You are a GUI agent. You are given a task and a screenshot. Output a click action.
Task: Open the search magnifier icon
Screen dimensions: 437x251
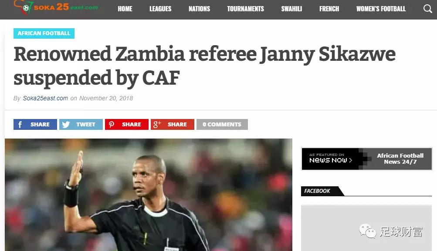point(427,9)
